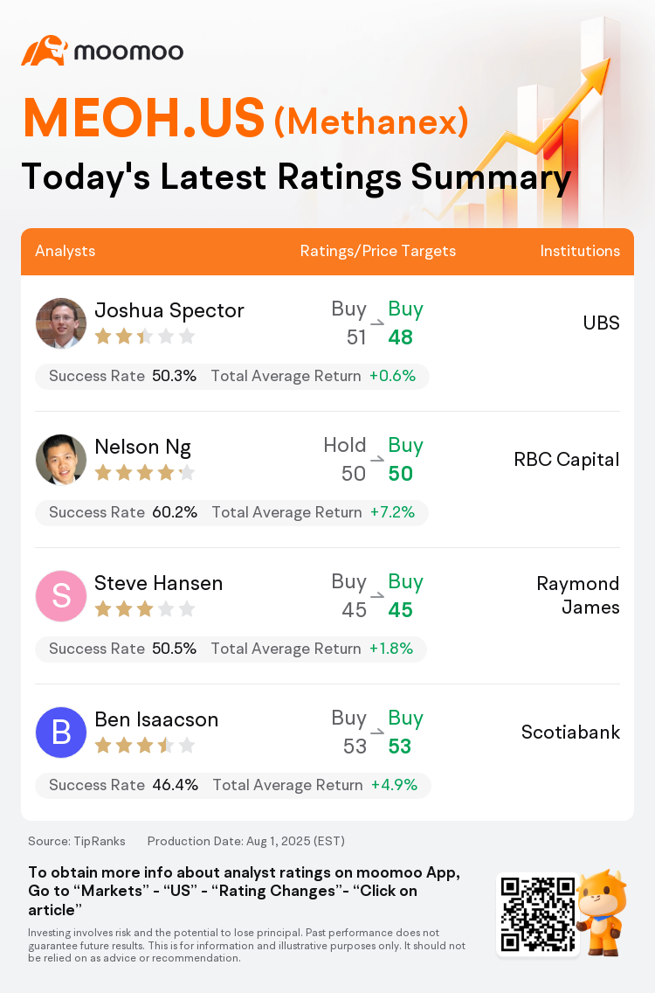Click the Institutions column header
The height and width of the screenshot is (993, 655).
click(580, 251)
